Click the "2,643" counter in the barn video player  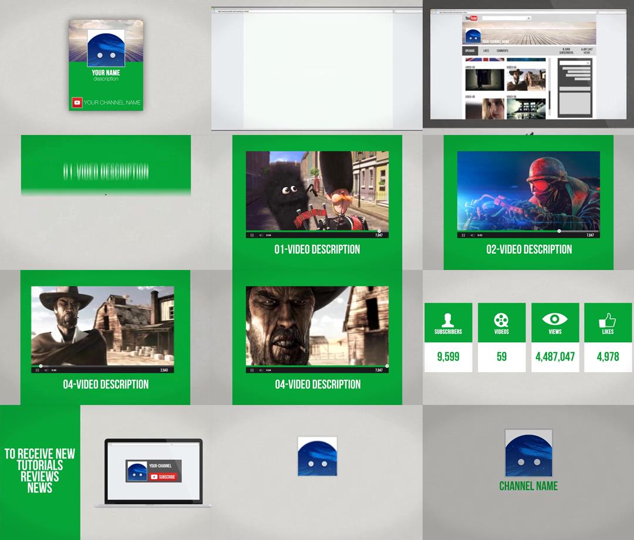tap(164, 370)
